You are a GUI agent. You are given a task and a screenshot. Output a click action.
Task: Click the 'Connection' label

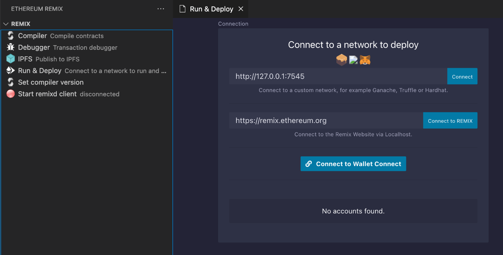(233, 24)
